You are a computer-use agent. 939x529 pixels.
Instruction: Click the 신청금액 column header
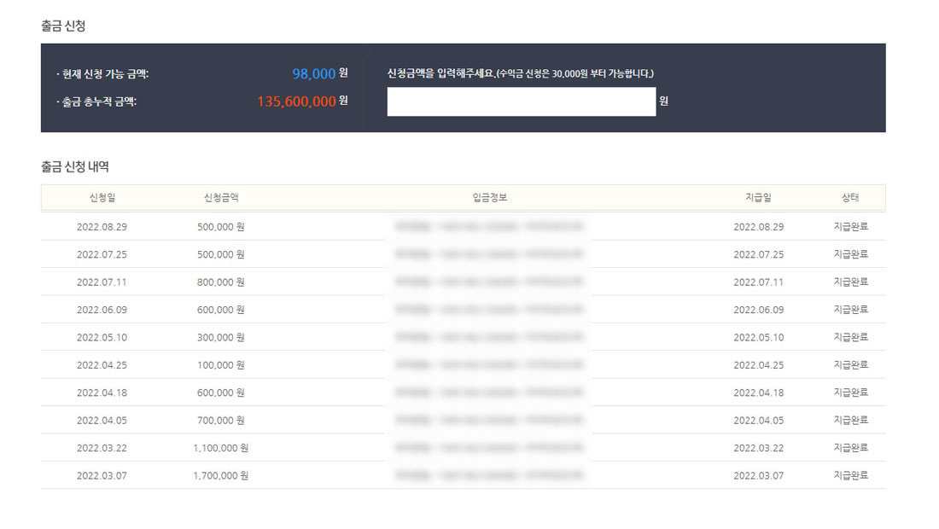[x=220, y=198]
